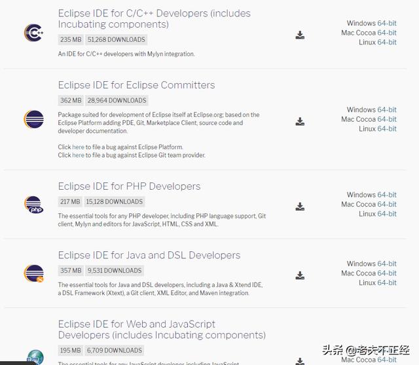Click download icon for PHP Developers package
The width and height of the screenshot is (419, 365).
(x=300, y=207)
